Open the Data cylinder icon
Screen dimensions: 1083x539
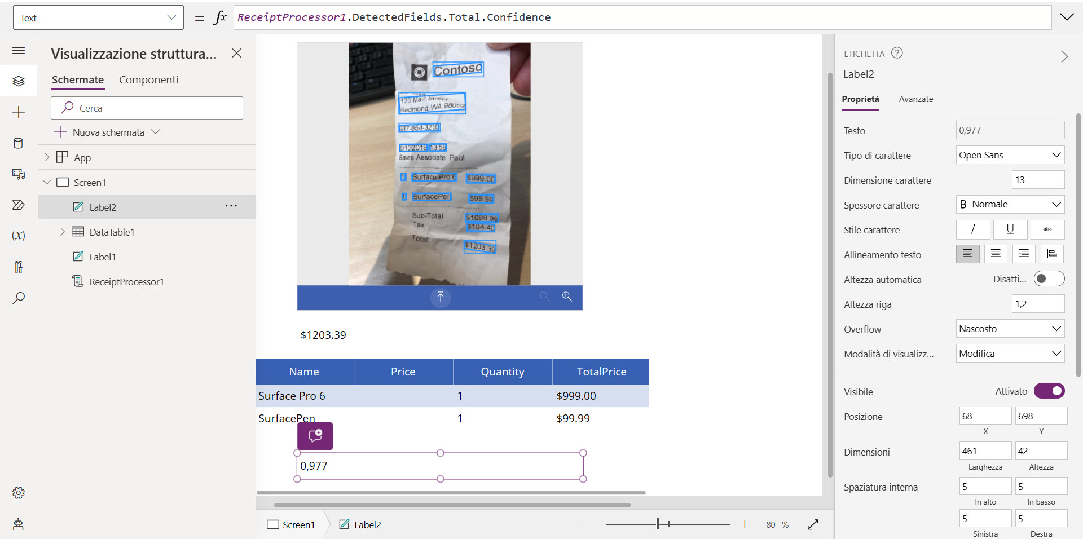(x=19, y=143)
